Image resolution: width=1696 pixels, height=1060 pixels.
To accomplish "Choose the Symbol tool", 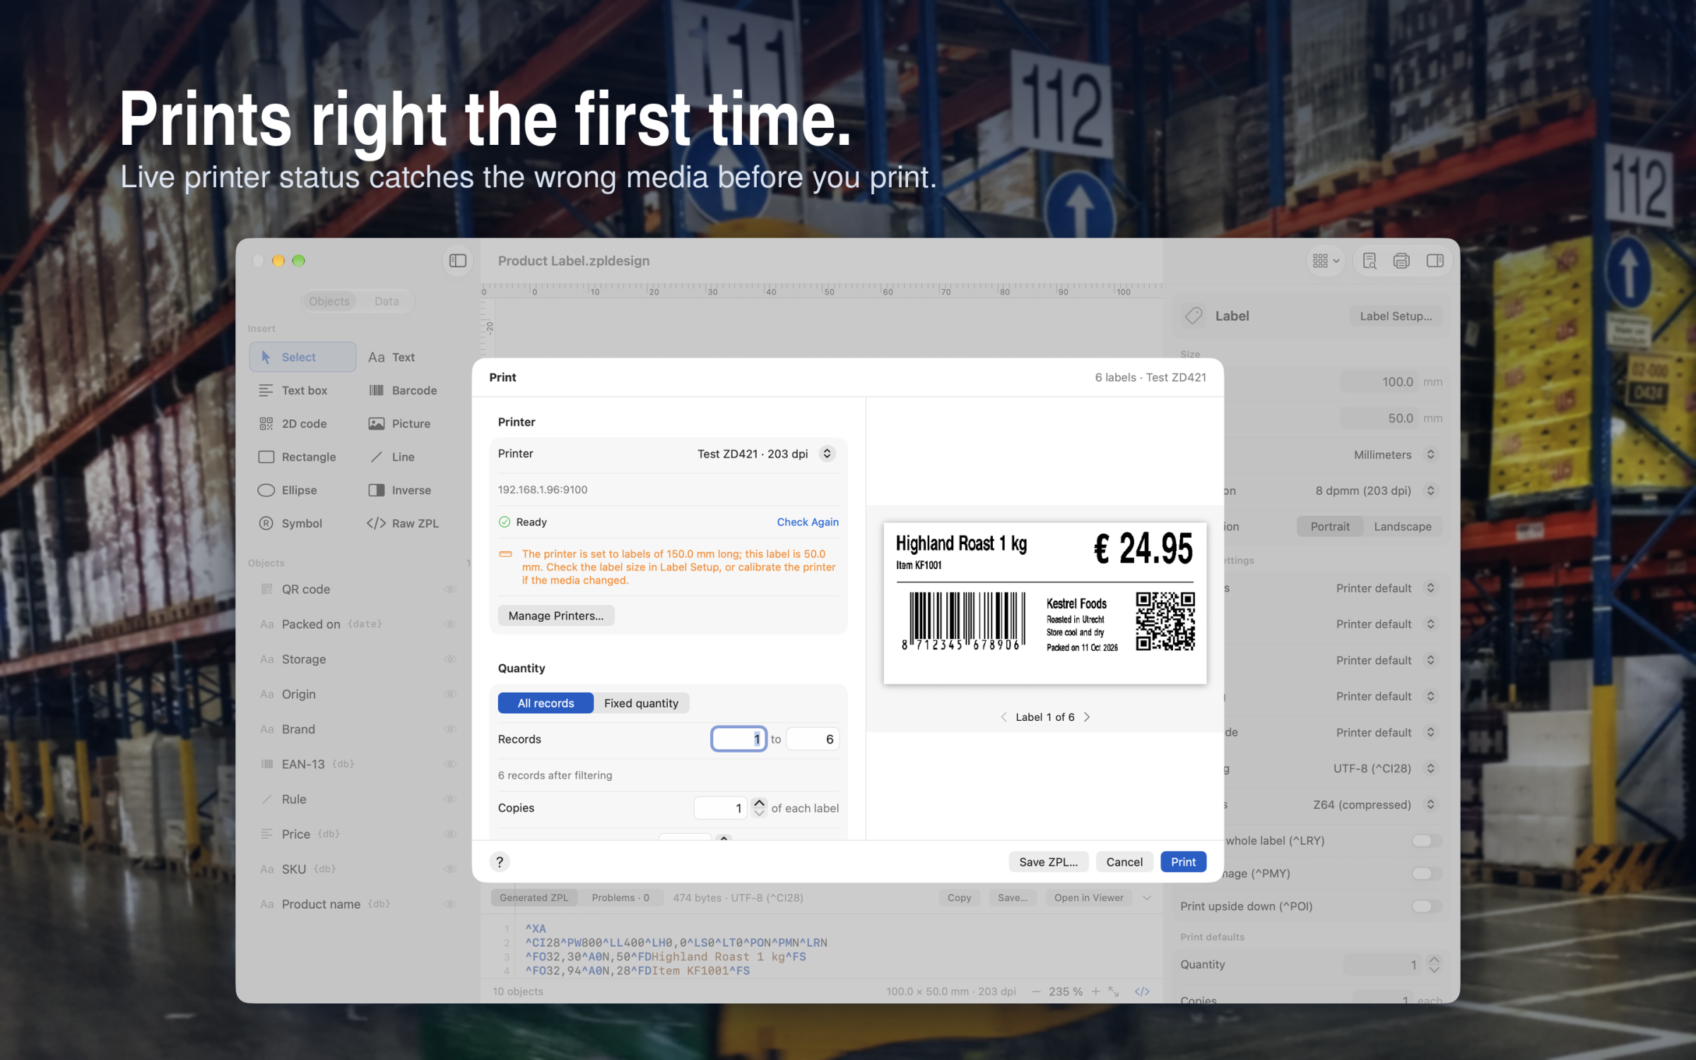I will pyautogui.click(x=291, y=523).
